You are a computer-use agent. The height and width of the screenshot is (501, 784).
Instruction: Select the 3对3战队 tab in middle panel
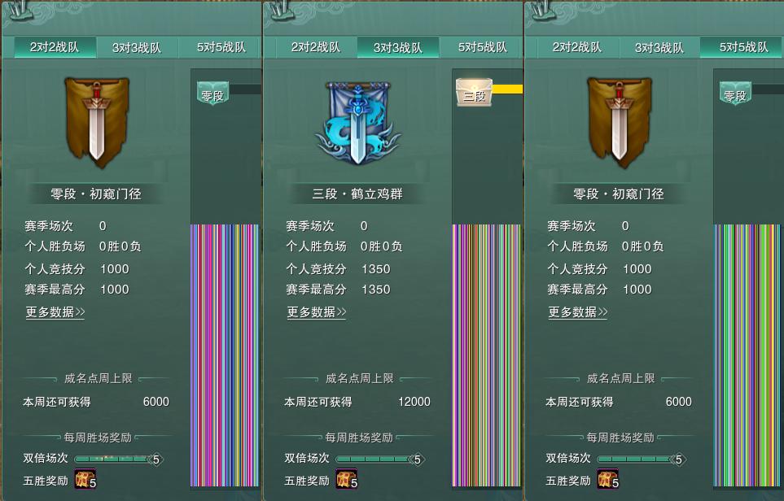(398, 47)
